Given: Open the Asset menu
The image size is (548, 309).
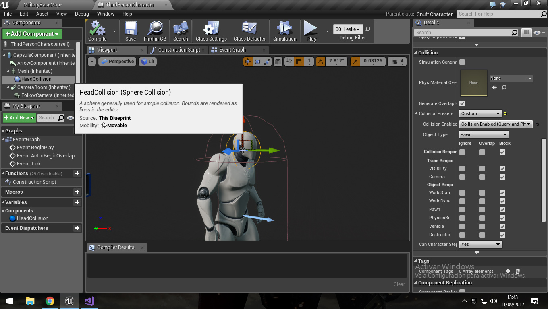Looking at the screenshot, I should pos(42,14).
